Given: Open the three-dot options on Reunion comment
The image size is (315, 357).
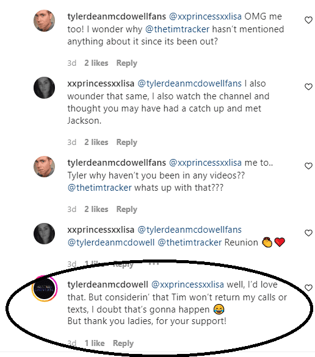Looking at the screenshot, I should 154,264.
